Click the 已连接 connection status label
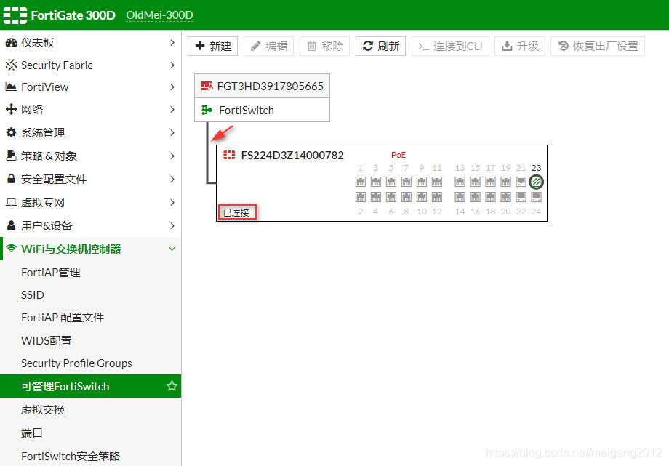This screenshot has height=466, width=669. [236, 212]
